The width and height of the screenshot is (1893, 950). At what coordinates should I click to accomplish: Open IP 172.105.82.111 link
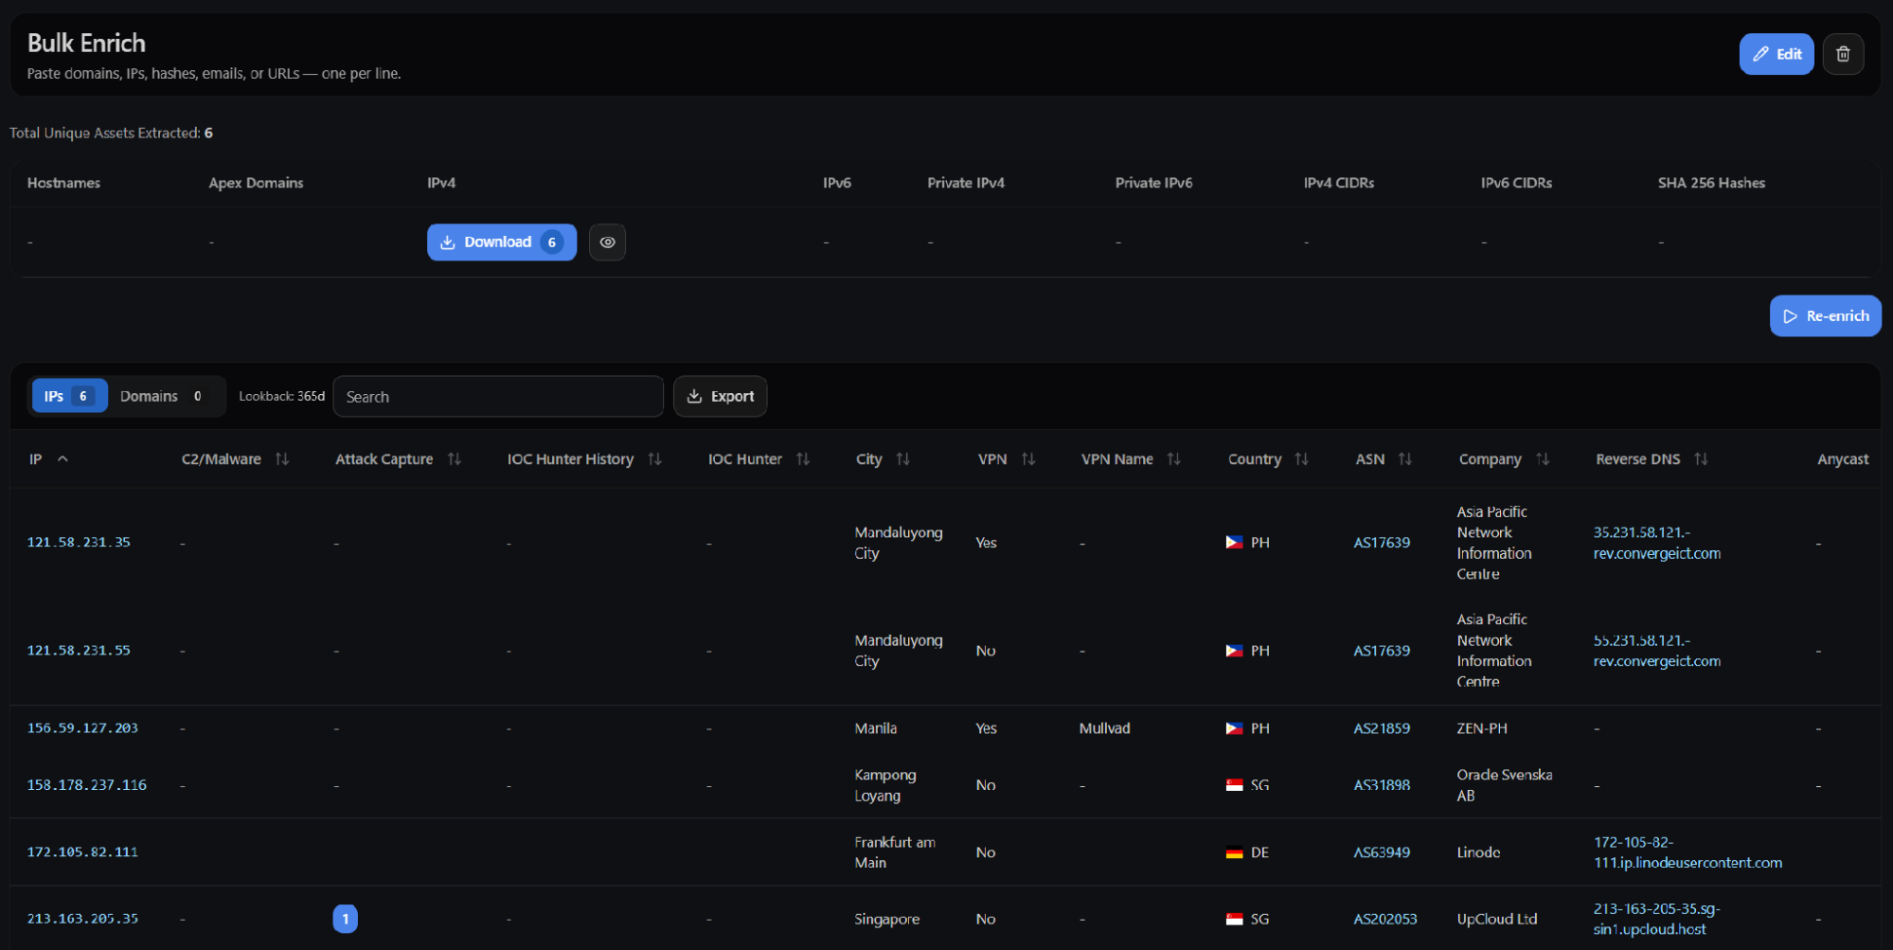point(82,852)
